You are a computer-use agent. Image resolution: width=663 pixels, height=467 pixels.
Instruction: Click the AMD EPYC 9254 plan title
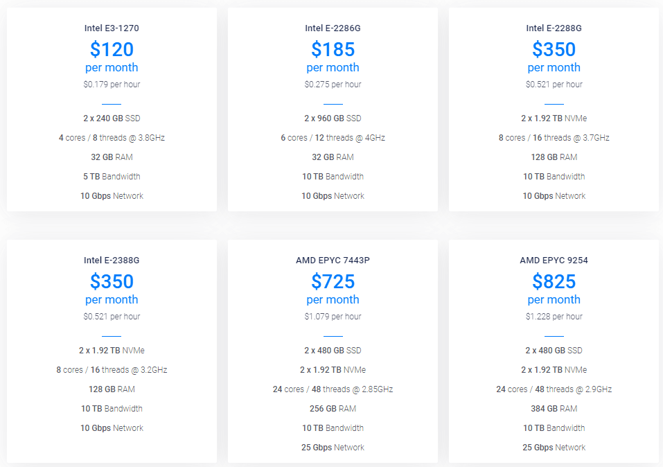554,260
